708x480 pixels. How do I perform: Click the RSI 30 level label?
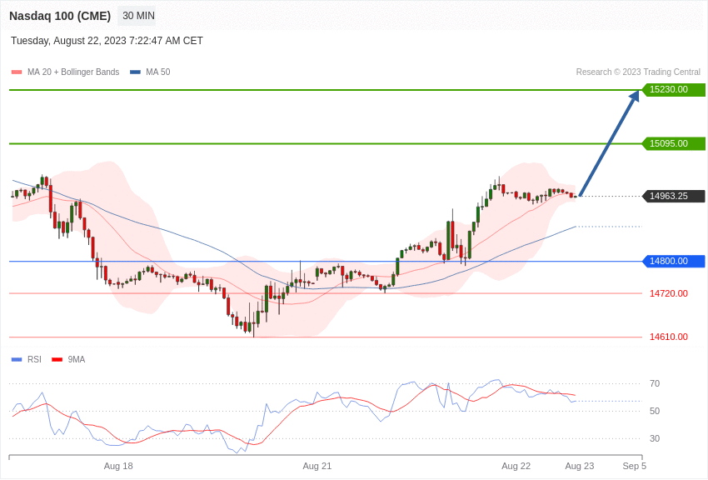point(655,438)
